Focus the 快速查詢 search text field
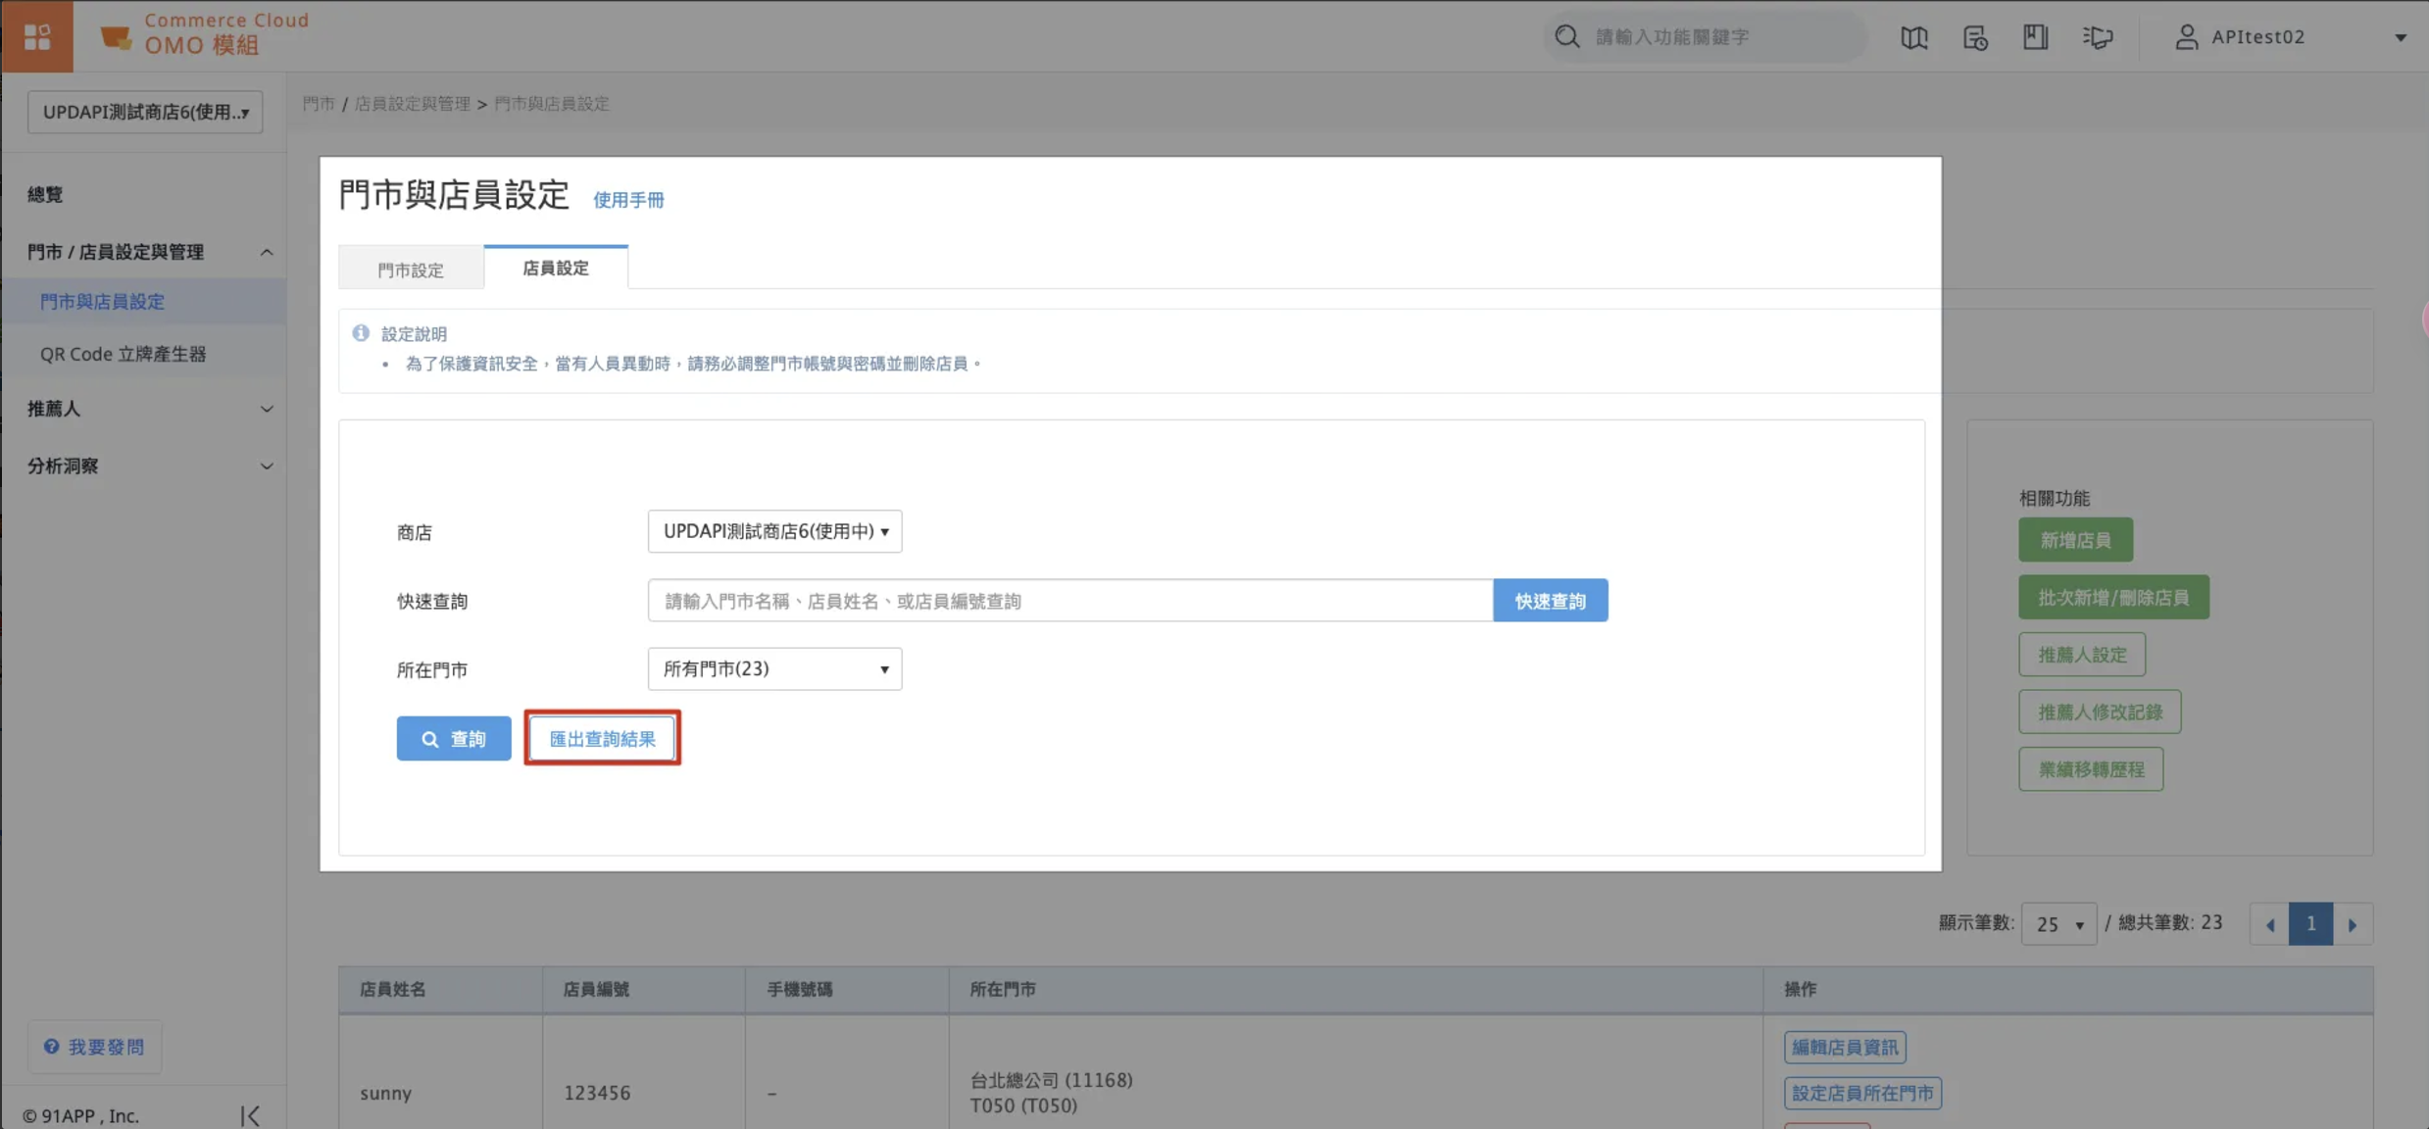Viewport: 2429px width, 1129px height. (x=1068, y=601)
